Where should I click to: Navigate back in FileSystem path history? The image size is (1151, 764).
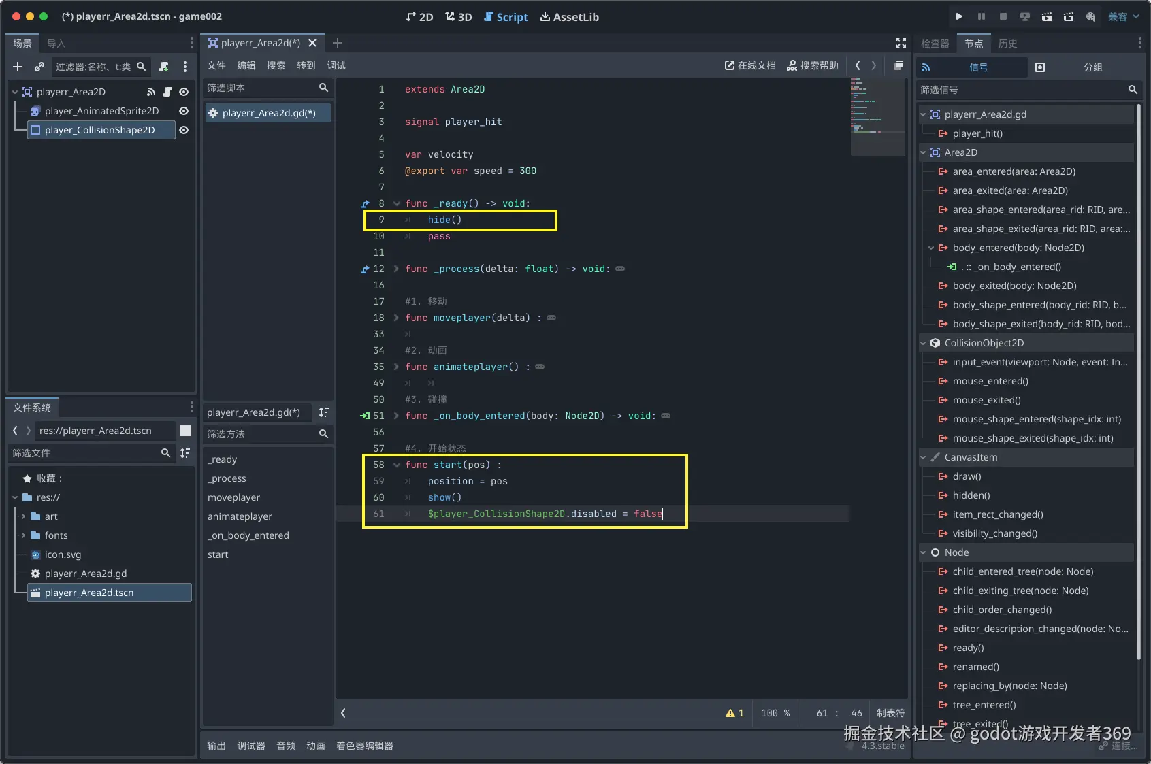15,431
